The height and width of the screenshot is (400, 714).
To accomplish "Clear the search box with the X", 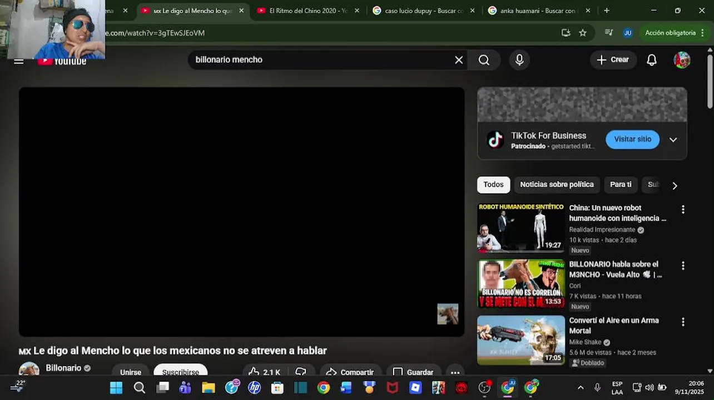I will pyautogui.click(x=459, y=60).
